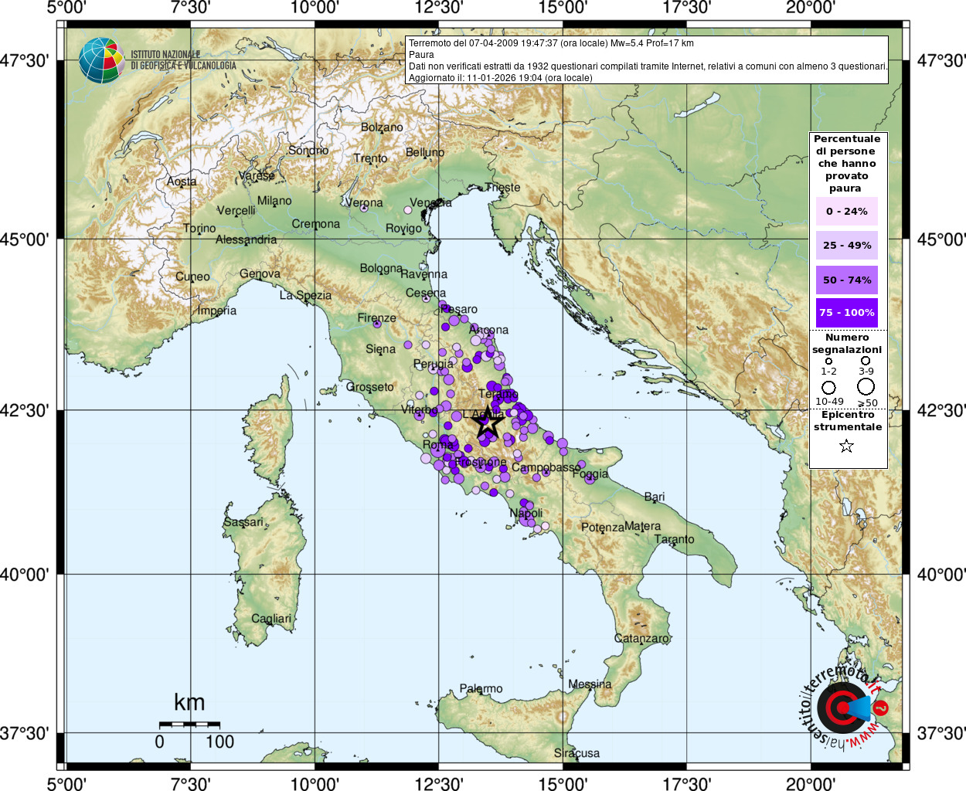Click the ≥50 reports circle in legend
966x791 pixels.
[866, 386]
